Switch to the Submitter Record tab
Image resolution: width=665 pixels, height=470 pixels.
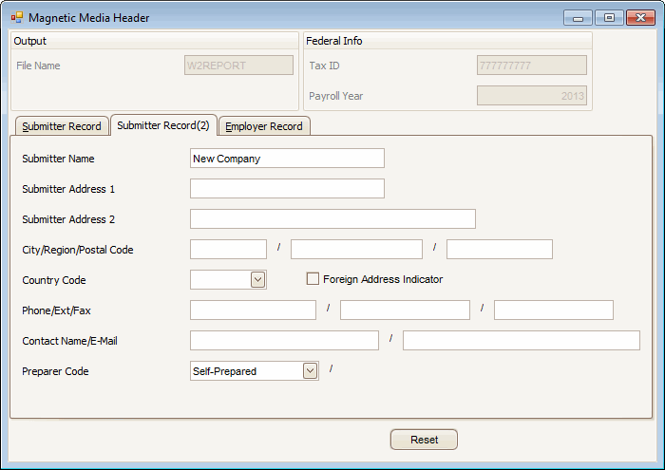coord(61,126)
